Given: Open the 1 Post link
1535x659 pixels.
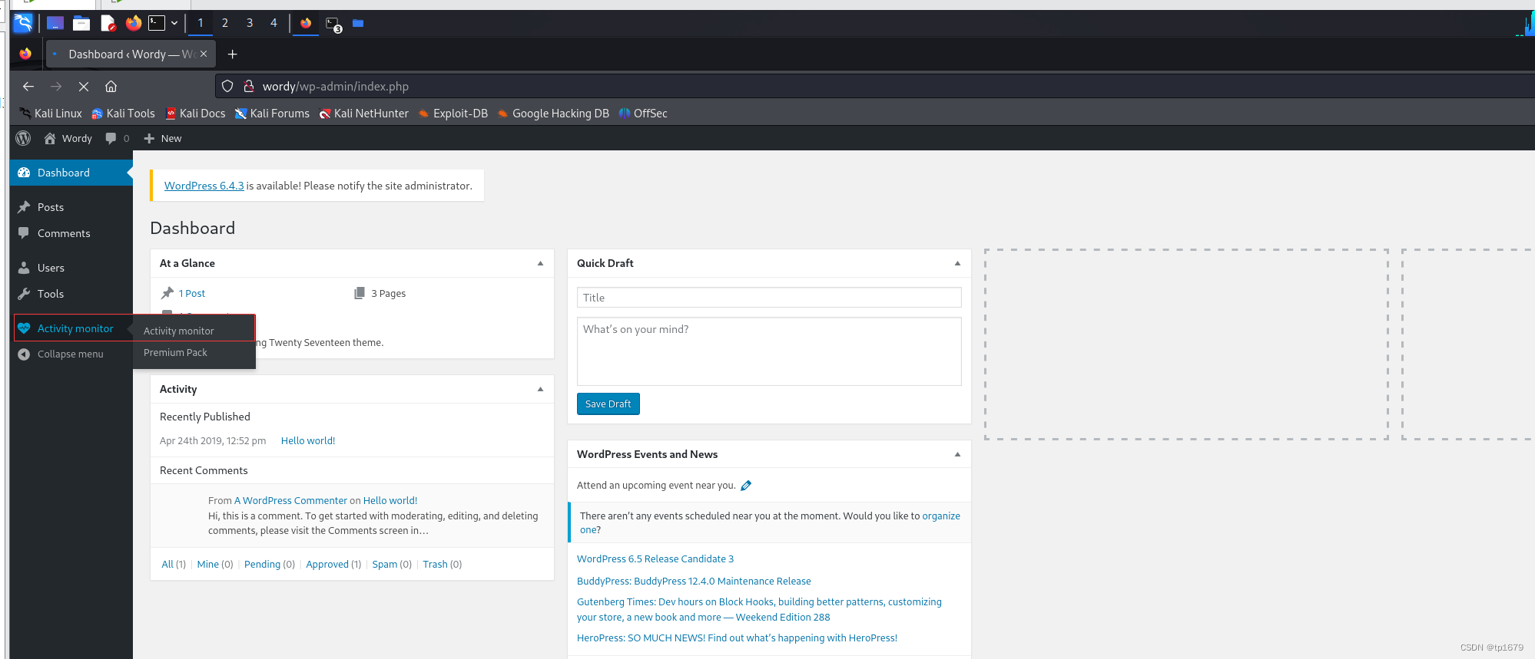Looking at the screenshot, I should point(192,294).
